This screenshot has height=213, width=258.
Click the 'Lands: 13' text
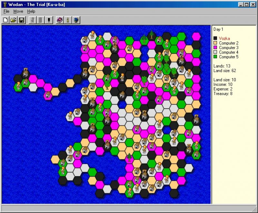pos(222,66)
